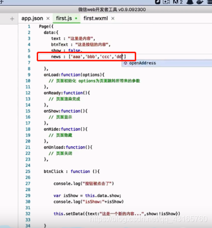Image resolution: width=212 pixels, height=228 pixels.
Task: Click line number 34 in the gutter
Action: [x=28, y=226]
